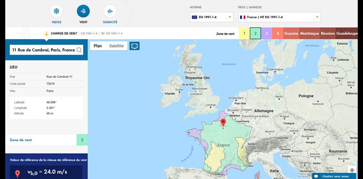Select the Neige snow load icon
The height and width of the screenshot is (179, 363).
pyautogui.click(x=56, y=11)
